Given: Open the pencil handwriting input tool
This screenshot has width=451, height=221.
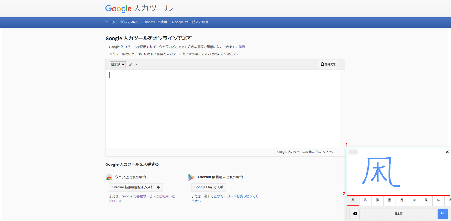Looking at the screenshot, I should [130, 65].
